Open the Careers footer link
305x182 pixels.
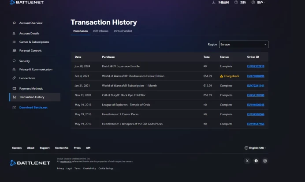click(x=17, y=148)
